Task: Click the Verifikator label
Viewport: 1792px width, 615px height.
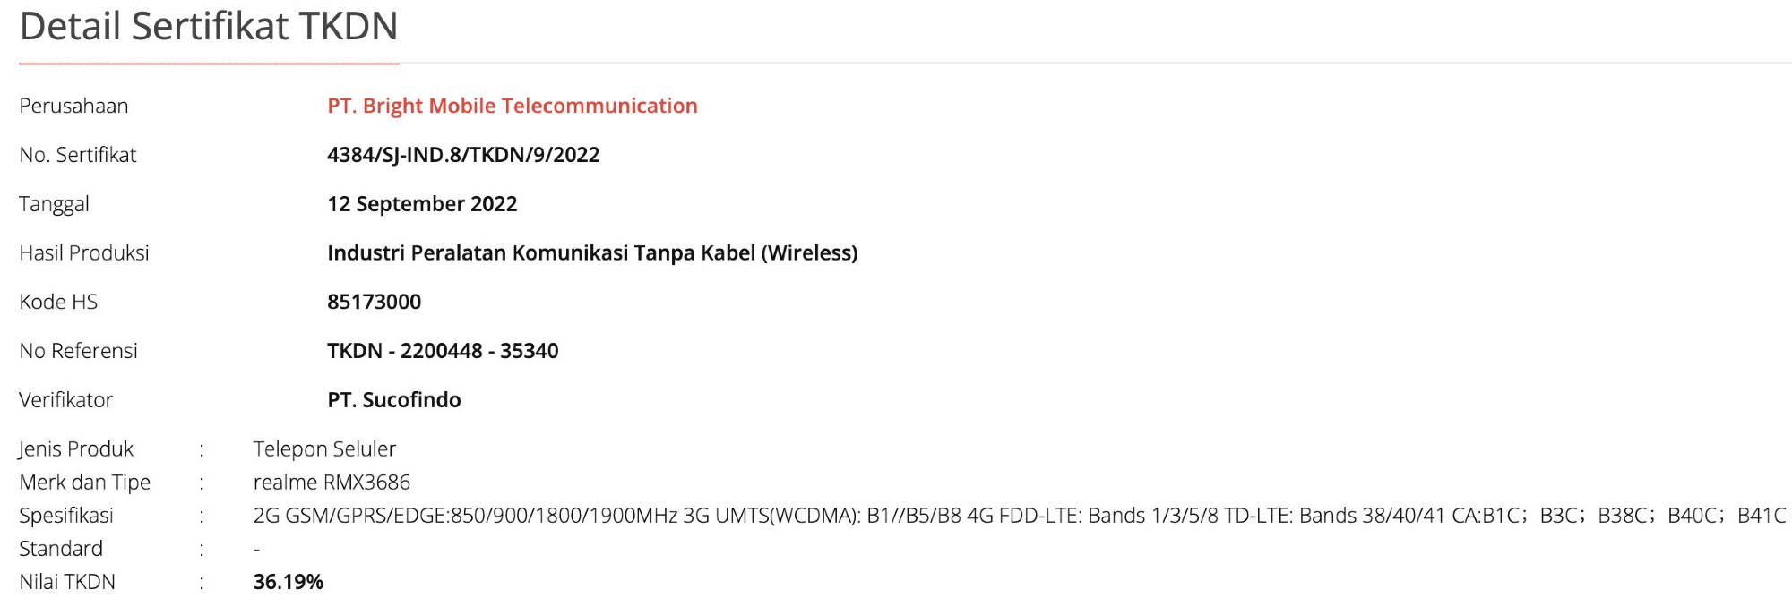Action: pyautogui.click(x=65, y=400)
